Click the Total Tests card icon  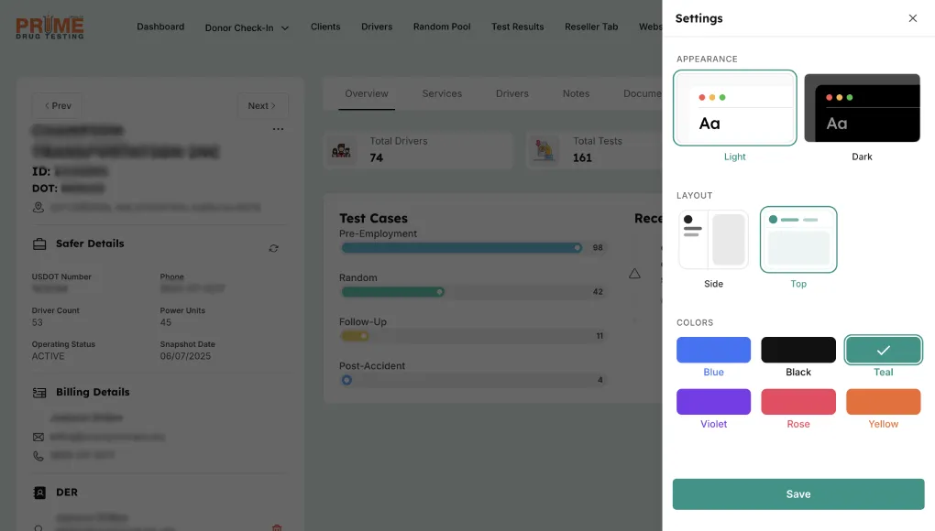(x=547, y=150)
